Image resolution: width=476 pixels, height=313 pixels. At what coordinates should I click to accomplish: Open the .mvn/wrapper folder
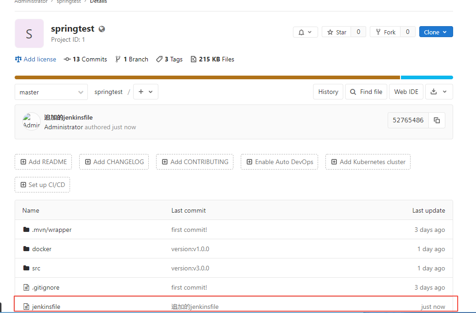[52, 230]
